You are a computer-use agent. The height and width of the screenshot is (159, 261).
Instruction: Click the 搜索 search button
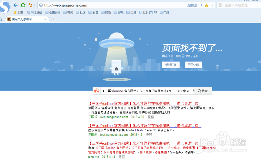coord(203,91)
